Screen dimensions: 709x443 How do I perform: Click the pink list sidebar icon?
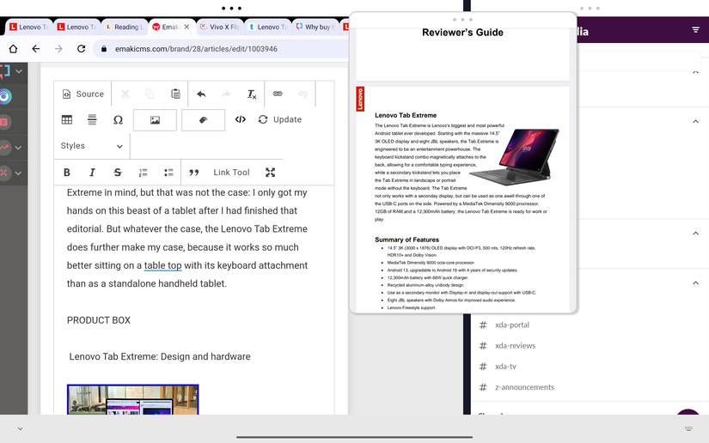pos(4,123)
